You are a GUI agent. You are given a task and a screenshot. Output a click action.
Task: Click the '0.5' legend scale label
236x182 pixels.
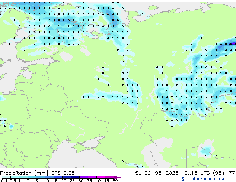tap(13, 181)
